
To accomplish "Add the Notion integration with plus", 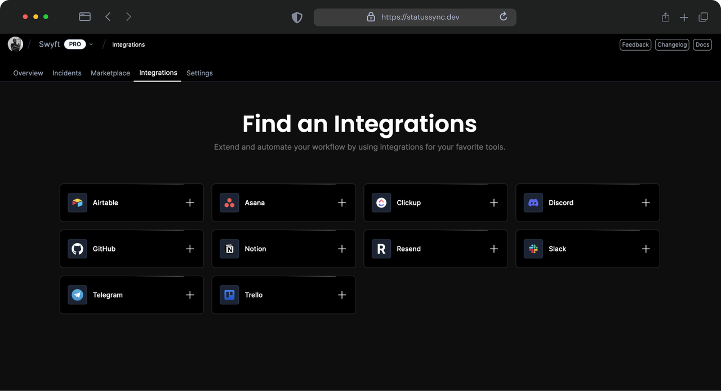I will point(342,249).
